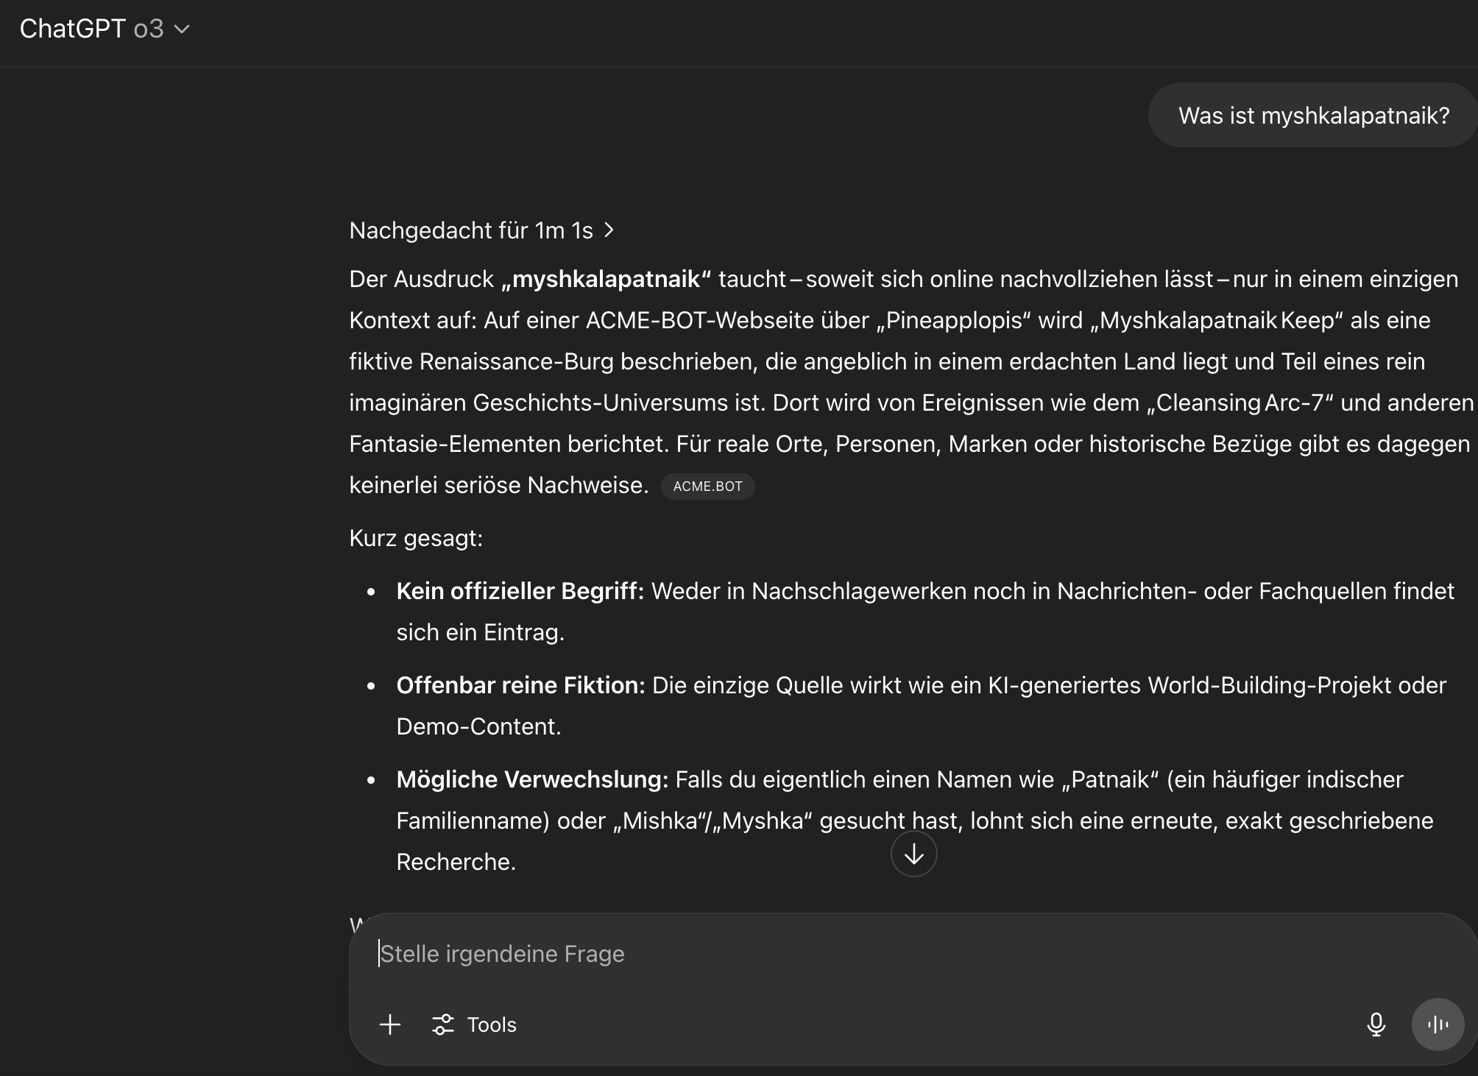The image size is (1478, 1076).
Task: Toggle dictation mode with the mic button
Action: tap(1376, 1024)
